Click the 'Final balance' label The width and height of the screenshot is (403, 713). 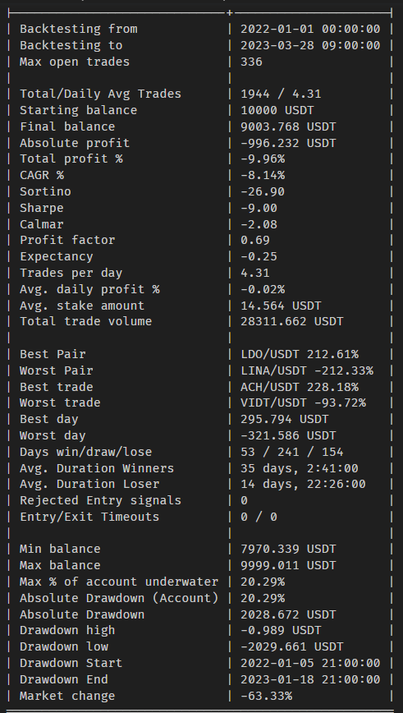tap(67, 126)
